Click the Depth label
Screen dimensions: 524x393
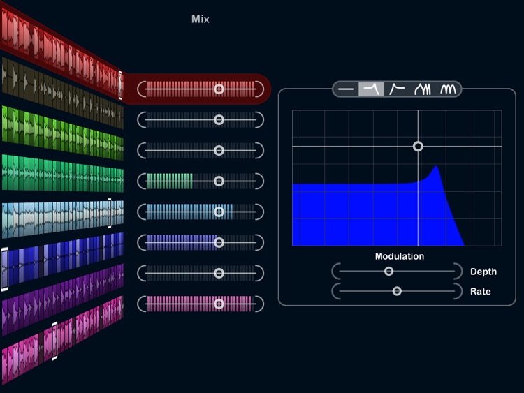coord(483,272)
